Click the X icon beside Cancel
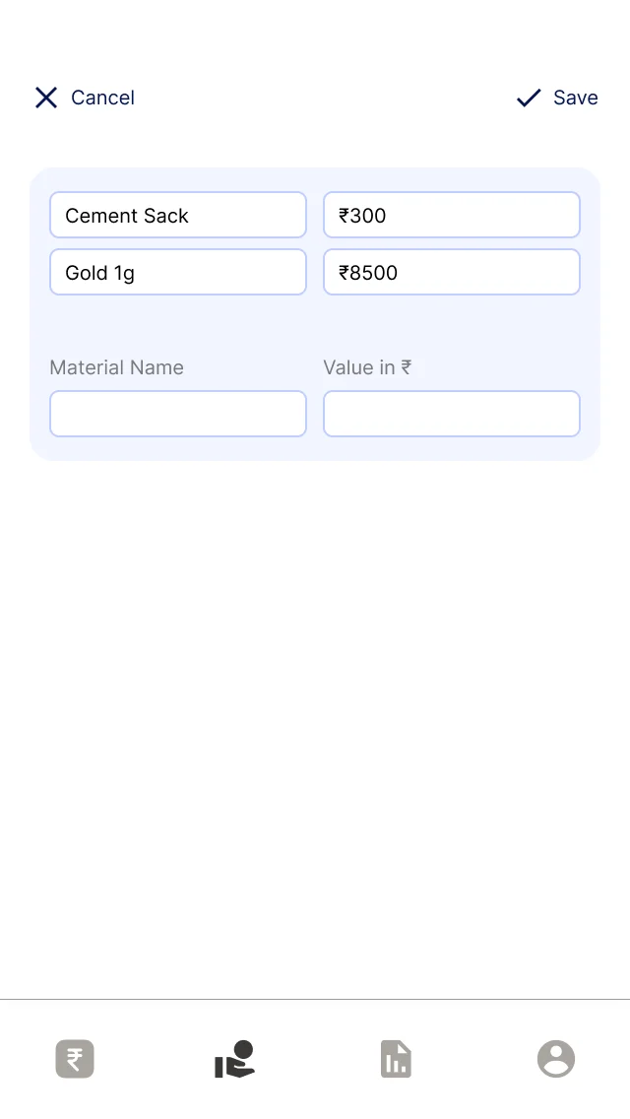The height and width of the screenshot is (1119, 630). 46,98
